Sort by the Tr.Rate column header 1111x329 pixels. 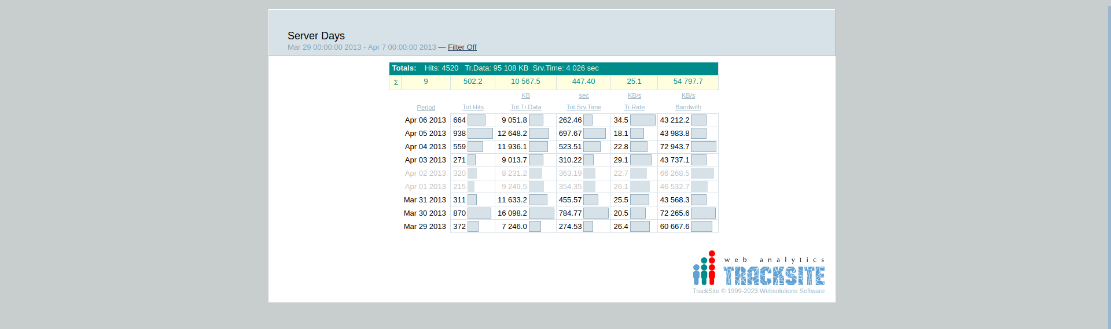point(634,107)
